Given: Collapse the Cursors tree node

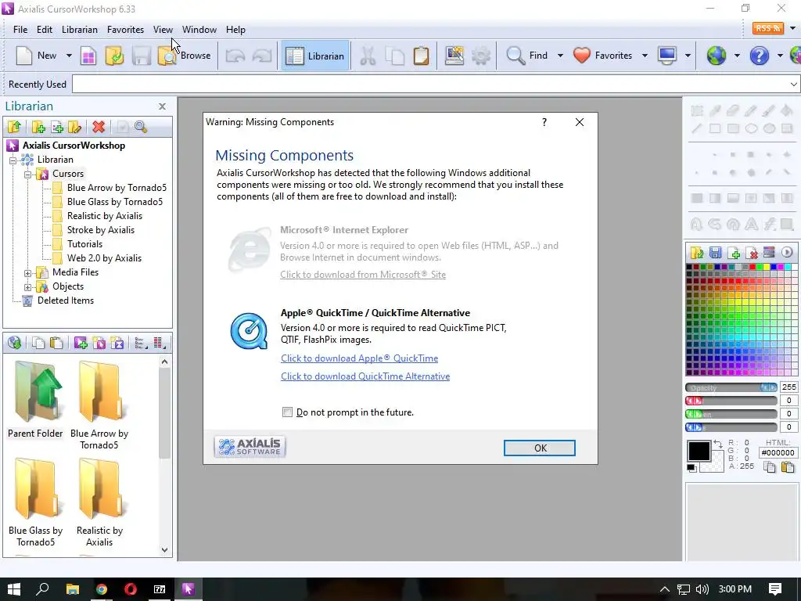Looking at the screenshot, I should (27, 175).
